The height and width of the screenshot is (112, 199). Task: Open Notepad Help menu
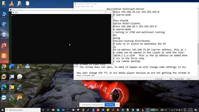pyautogui.click(x=92, y=6)
